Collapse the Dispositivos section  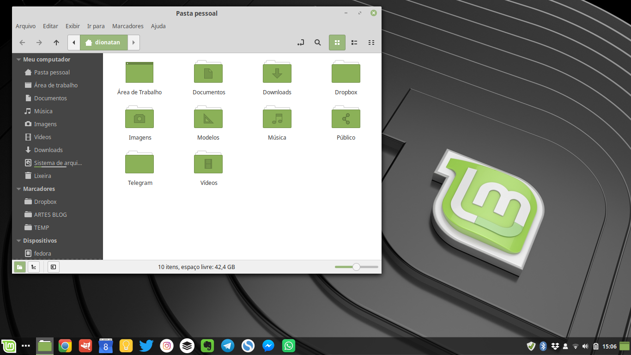click(18, 240)
